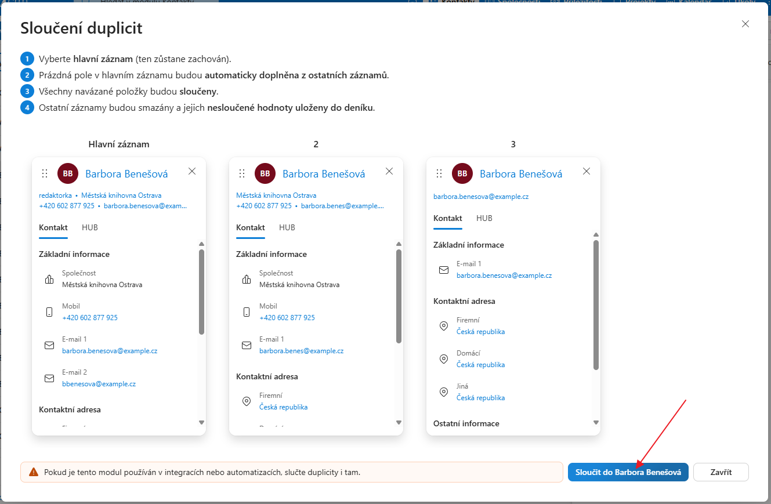The width and height of the screenshot is (771, 504).
Task: Switch to HUB tab in card 3
Action: tap(484, 218)
